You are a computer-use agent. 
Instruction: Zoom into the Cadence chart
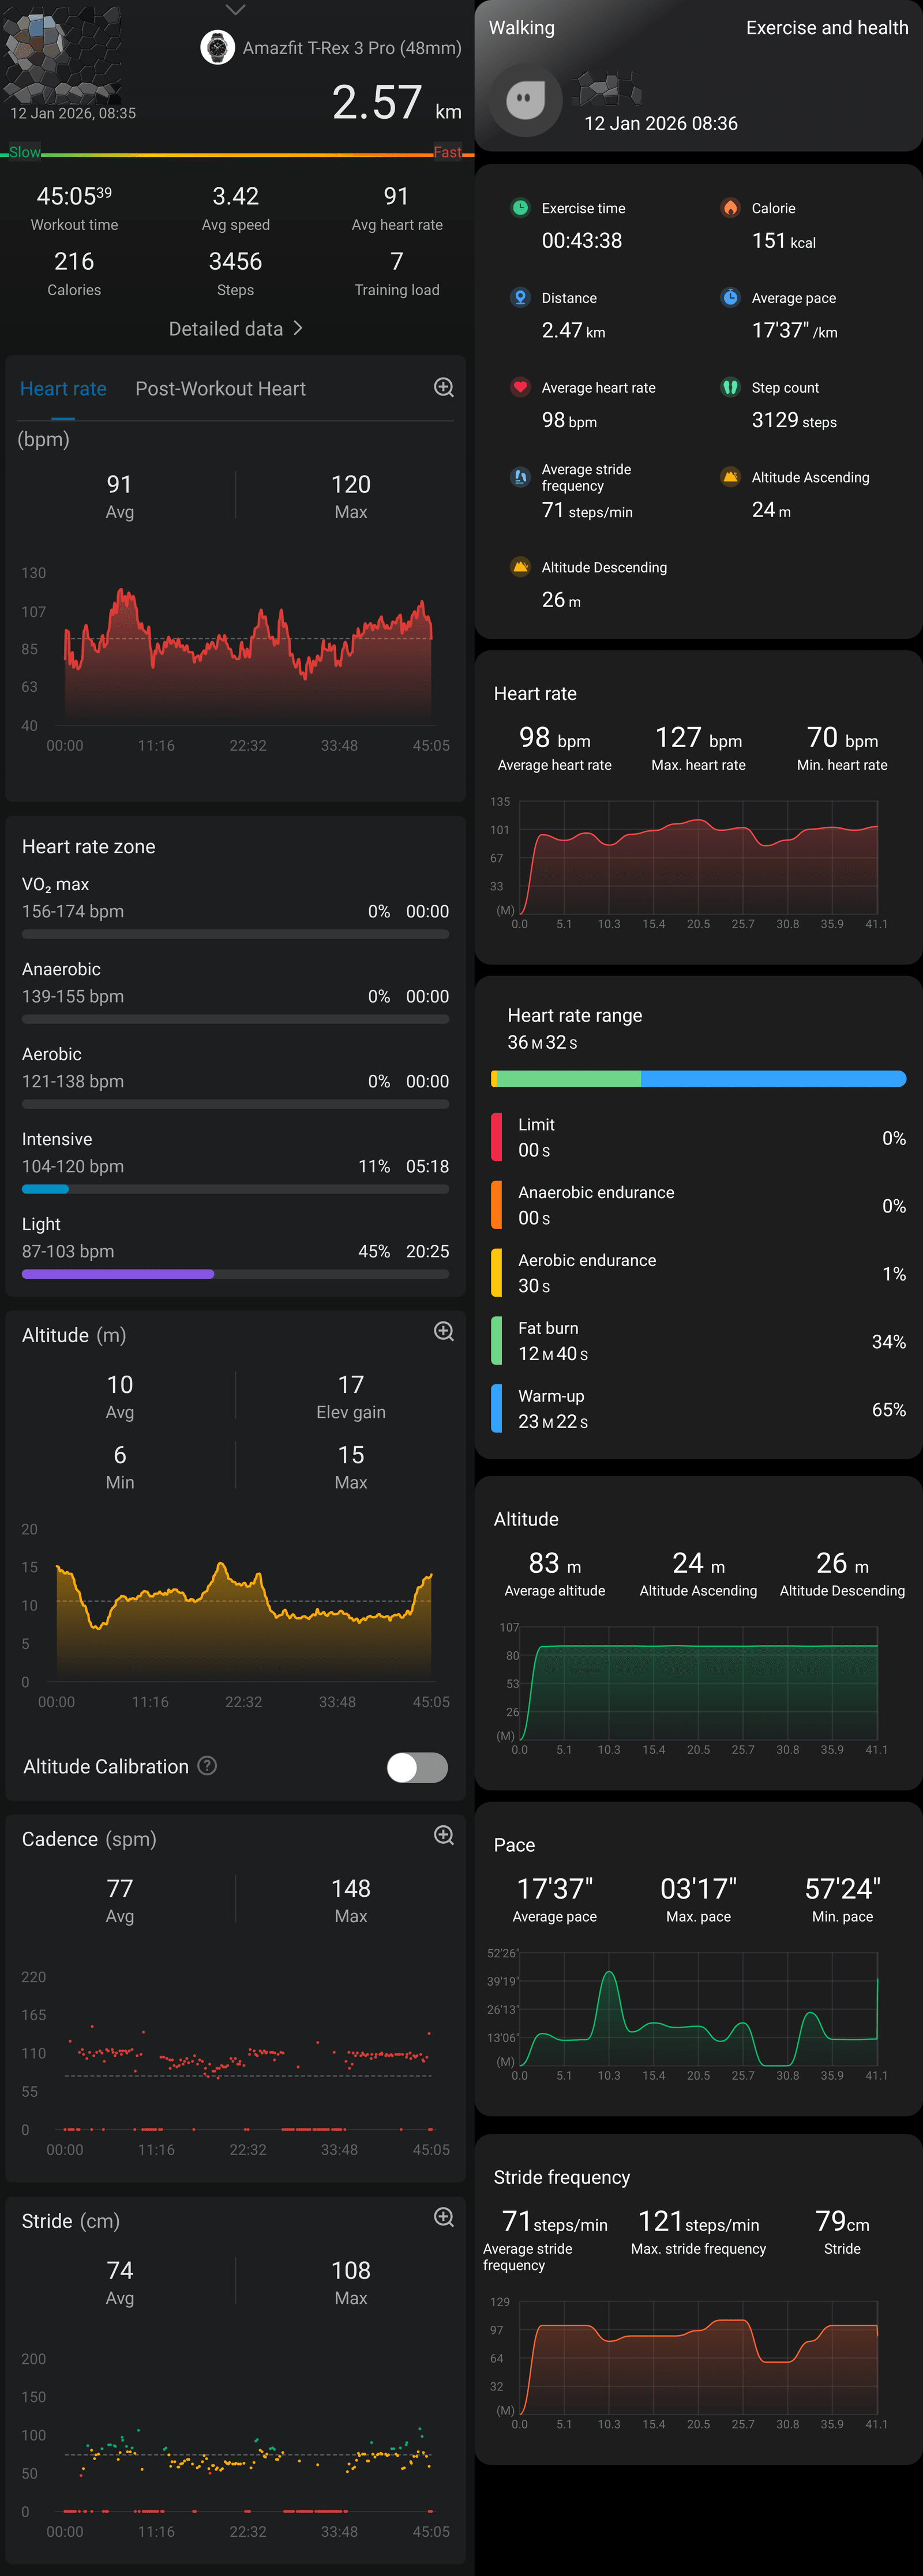[x=444, y=1835]
